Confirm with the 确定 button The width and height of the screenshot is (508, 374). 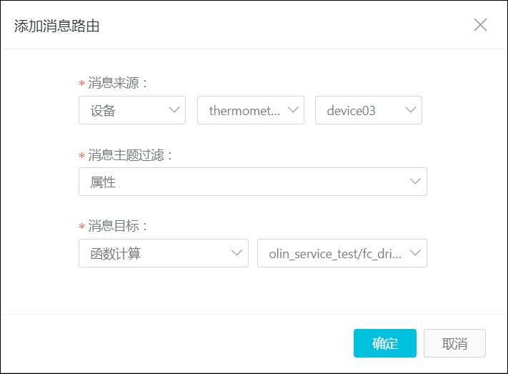tap(385, 343)
